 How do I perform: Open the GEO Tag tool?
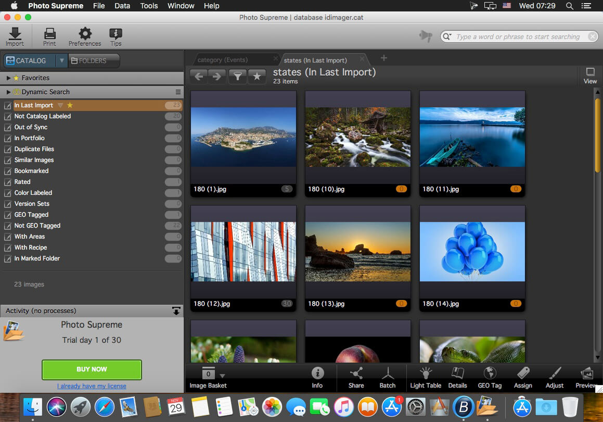[x=490, y=378]
